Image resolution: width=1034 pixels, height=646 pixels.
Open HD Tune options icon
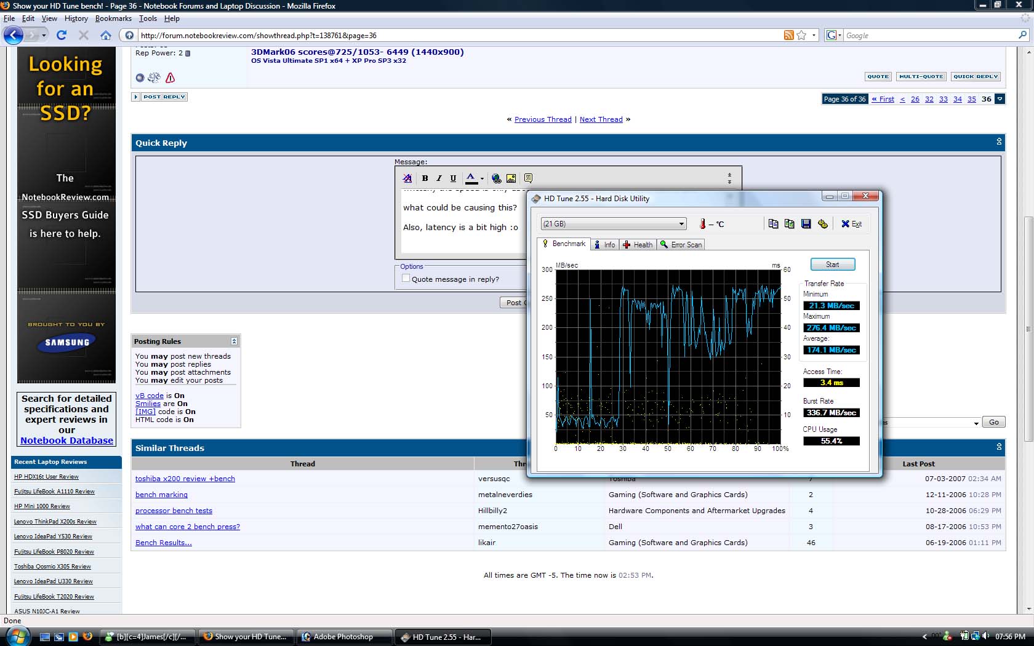click(x=822, y=224)
